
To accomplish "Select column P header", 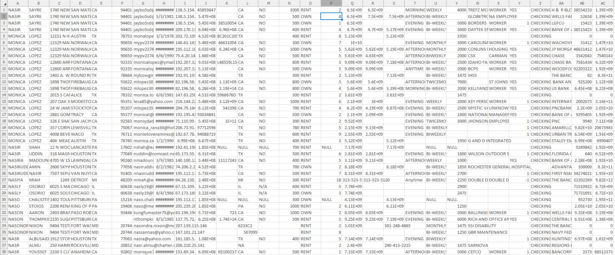I will click(x=331, y=3).
